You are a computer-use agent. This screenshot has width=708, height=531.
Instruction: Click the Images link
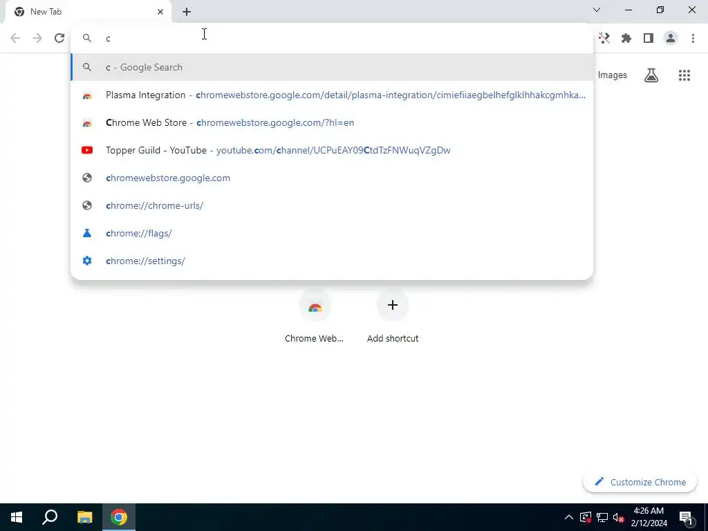coord(613,75)
